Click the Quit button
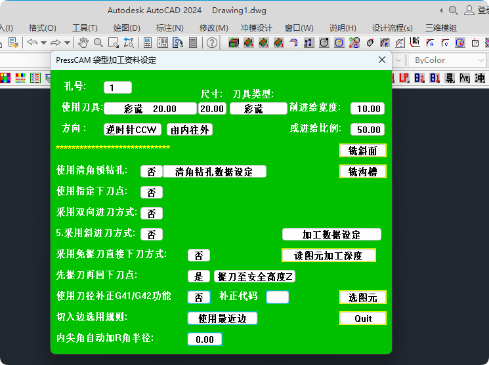 click(363, 318)
